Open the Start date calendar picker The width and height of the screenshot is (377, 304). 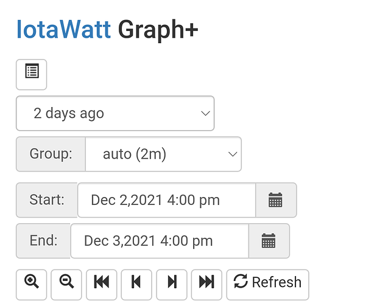click(x=276, y=200)
